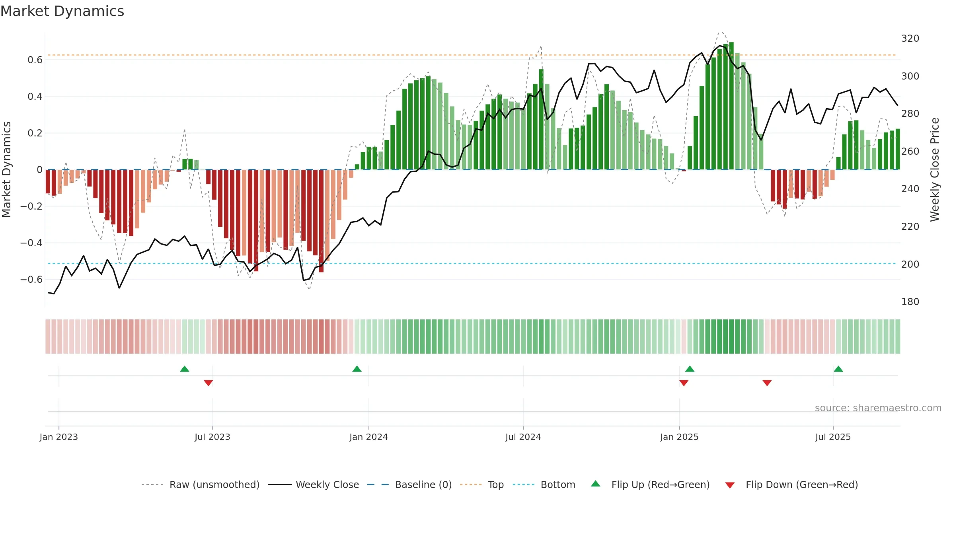
Task: Toggle Flip Down (Green→Red) legend entry
Action: (x=791, y=484)
